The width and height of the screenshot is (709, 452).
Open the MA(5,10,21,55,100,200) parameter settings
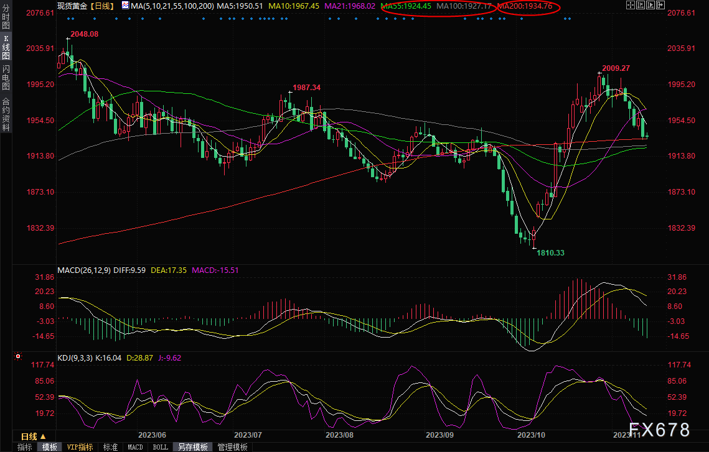pyautogui.click(x=172, y=6)
